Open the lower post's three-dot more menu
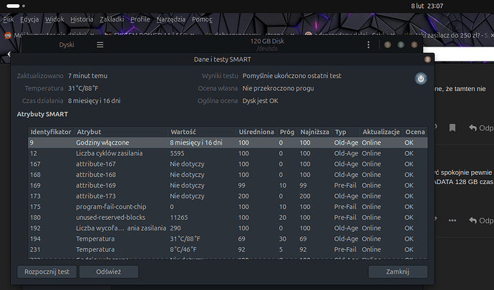This screenshot has height=290, width=494. pyautogui.click(x=452, y=219)
